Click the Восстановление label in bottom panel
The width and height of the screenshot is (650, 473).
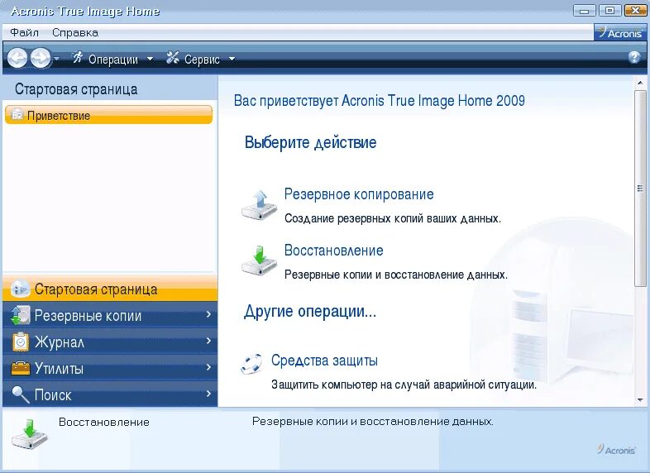[104, 422]
